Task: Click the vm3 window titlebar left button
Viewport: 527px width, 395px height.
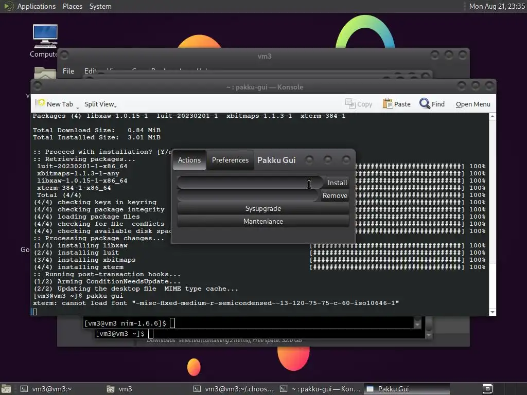Action: pos(64,55)
